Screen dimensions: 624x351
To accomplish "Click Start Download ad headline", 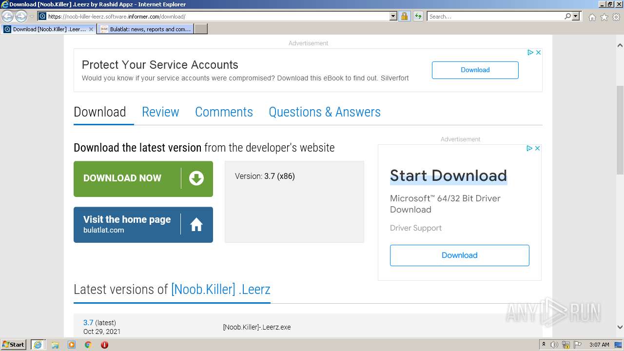I will pyautogui.click(x=448, y=175).
